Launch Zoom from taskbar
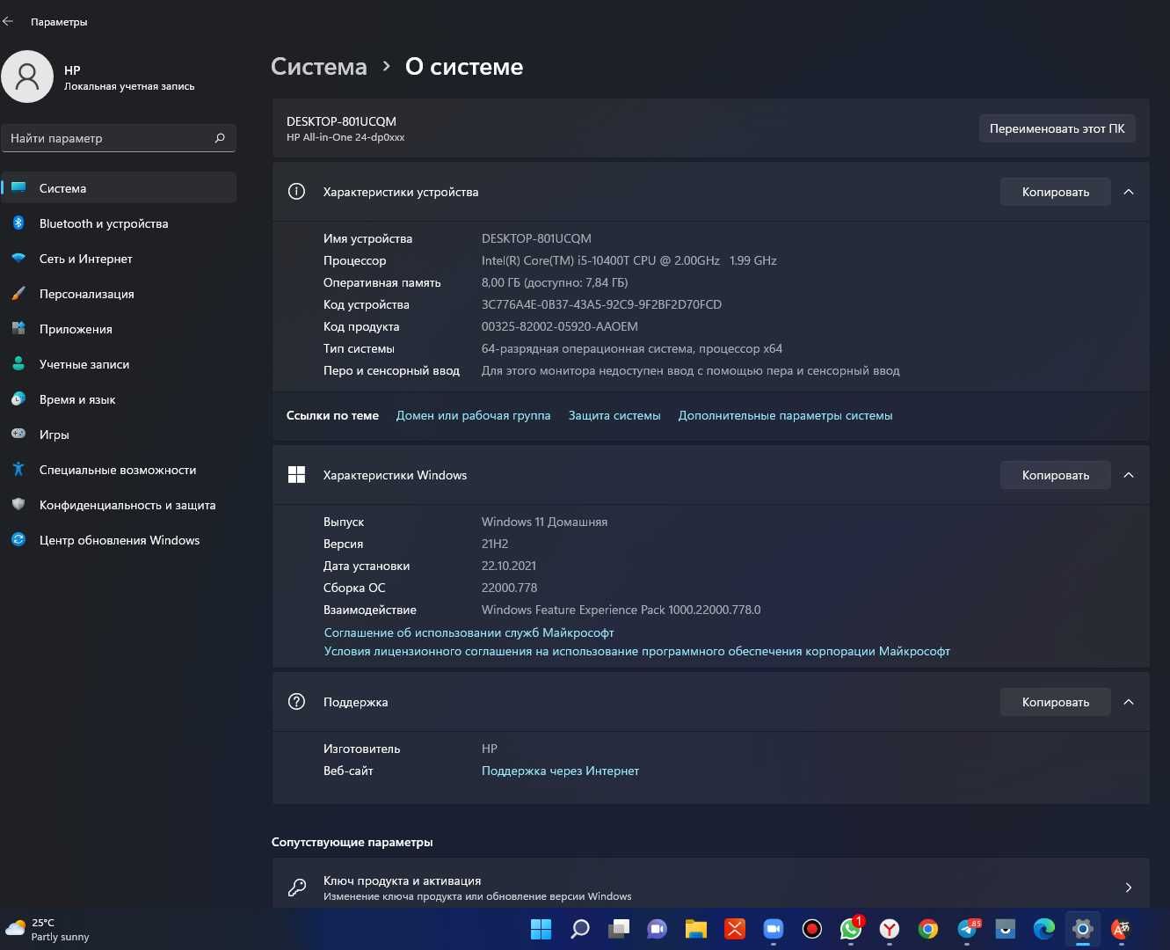 774,929
